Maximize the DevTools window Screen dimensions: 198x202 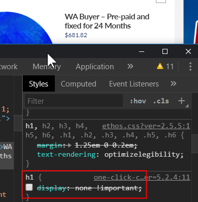[x=165, y=51]
